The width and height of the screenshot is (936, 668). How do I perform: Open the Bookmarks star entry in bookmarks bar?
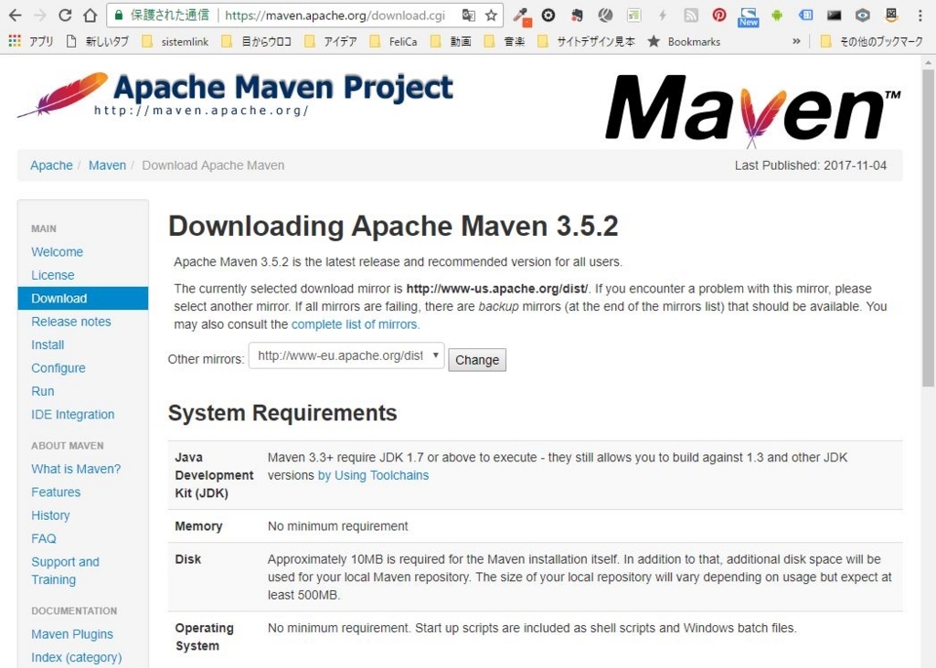684,41
